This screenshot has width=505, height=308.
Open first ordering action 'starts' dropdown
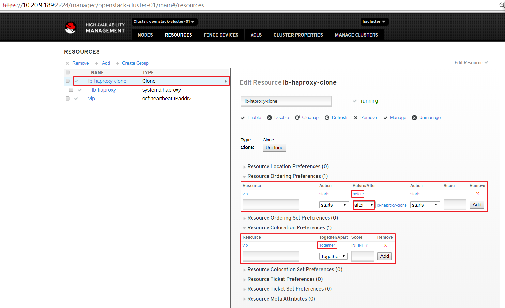point(334,205)
